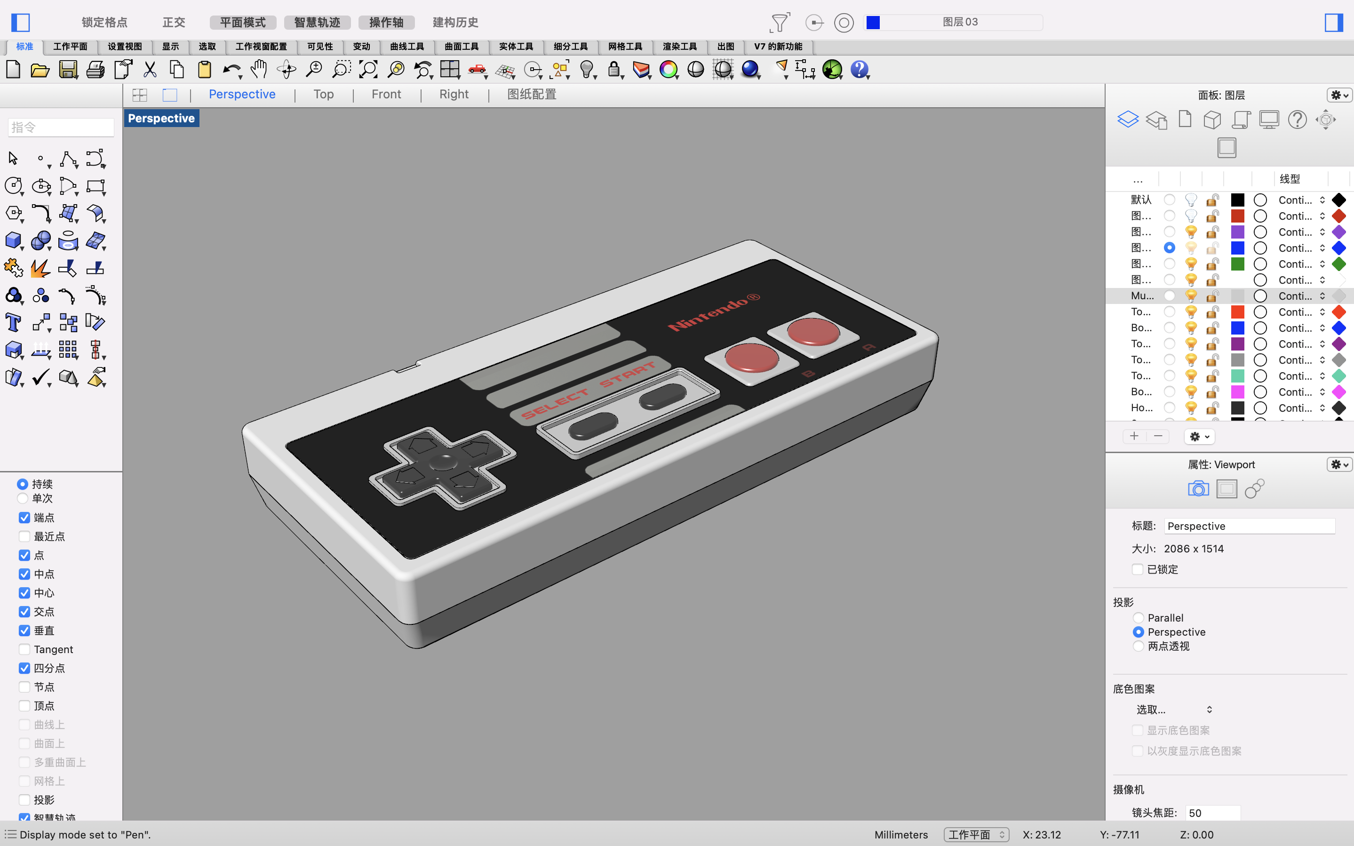The width and height of the screenshot is (1354, 846).
Task: Click the Print icon
Action: coord(95,69)
